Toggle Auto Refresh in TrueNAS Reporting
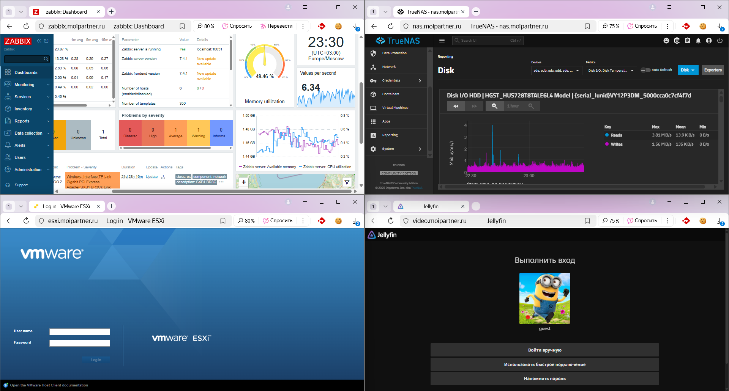729x391 pixels. [645, 70]
